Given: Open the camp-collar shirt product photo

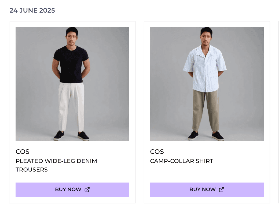Looking at the screenshot, I should coord(207,84).
